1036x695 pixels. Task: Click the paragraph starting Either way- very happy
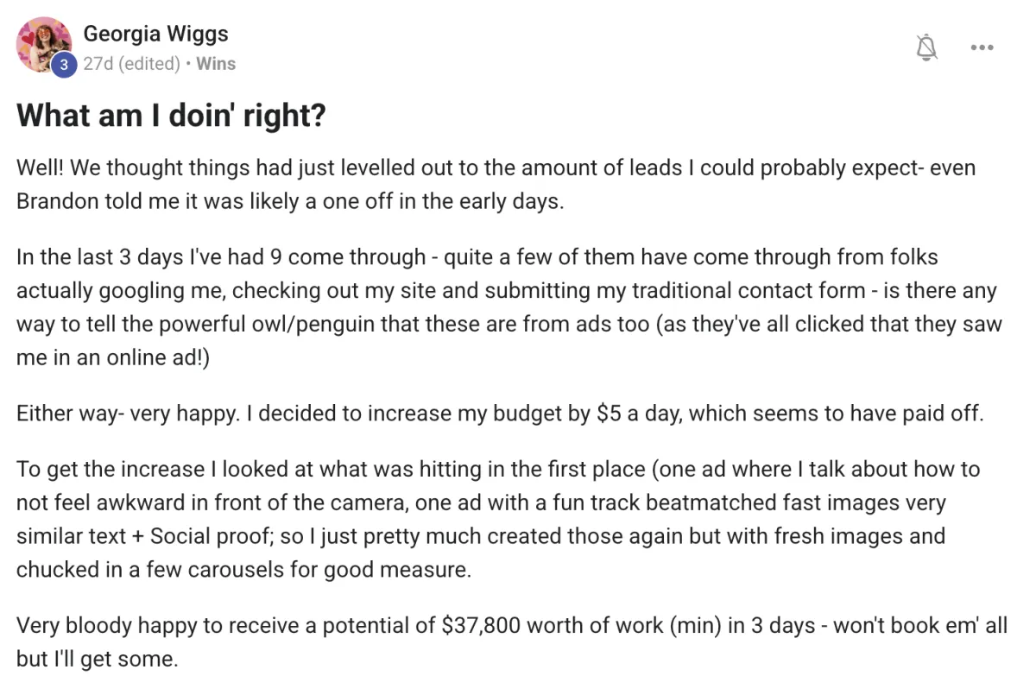[x=499, y=413]
